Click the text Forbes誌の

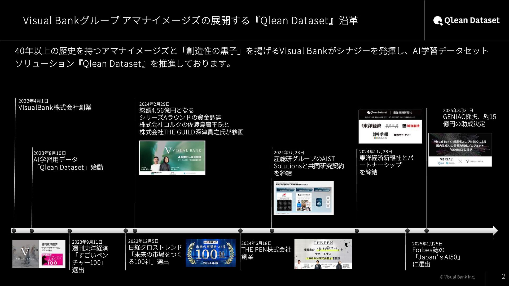point(428,250)
